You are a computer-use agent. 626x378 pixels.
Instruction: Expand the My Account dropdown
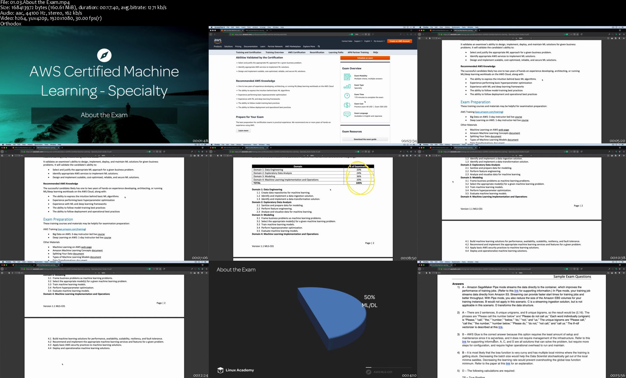(379, 41)
